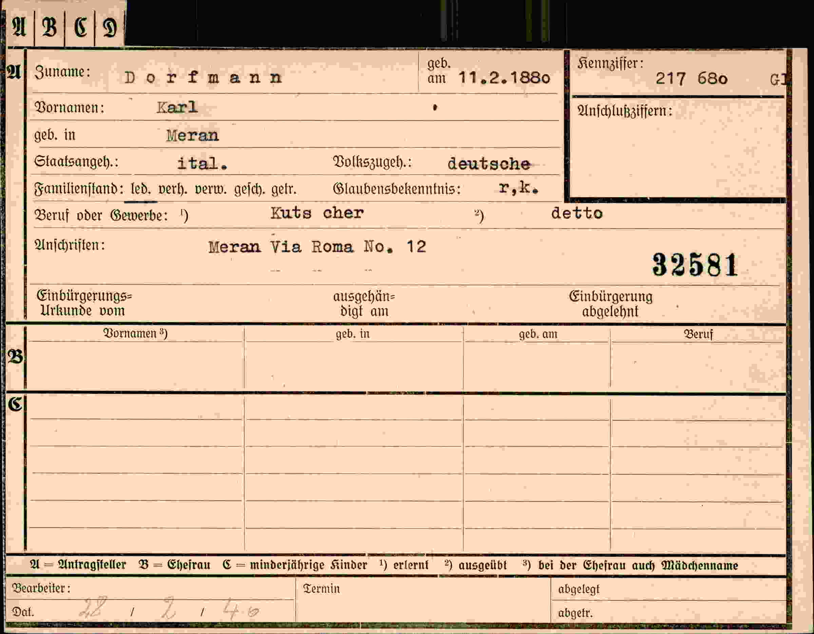The image size is (814, 634).
Task: Click the legend text 'A = Antragsteller'
Action: 78,565
